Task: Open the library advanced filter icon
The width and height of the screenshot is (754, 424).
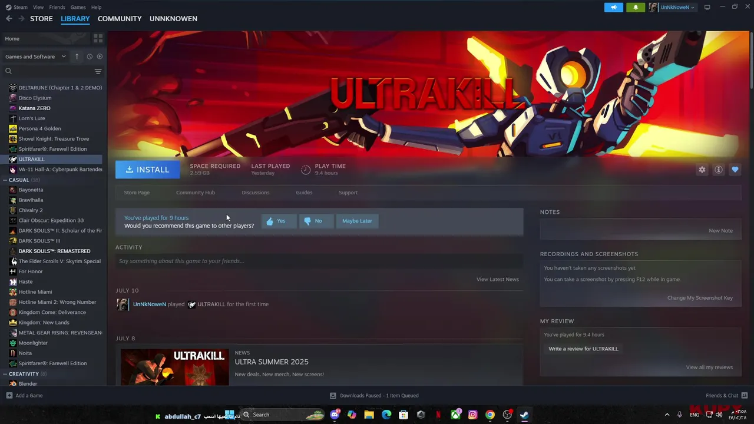Action: pos(98,71)
